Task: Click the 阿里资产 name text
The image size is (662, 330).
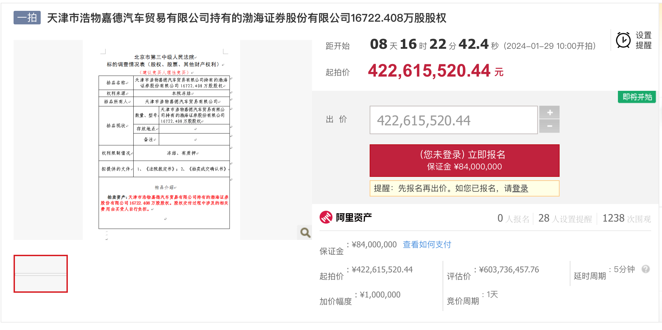Action: click(x=354, y=218)
